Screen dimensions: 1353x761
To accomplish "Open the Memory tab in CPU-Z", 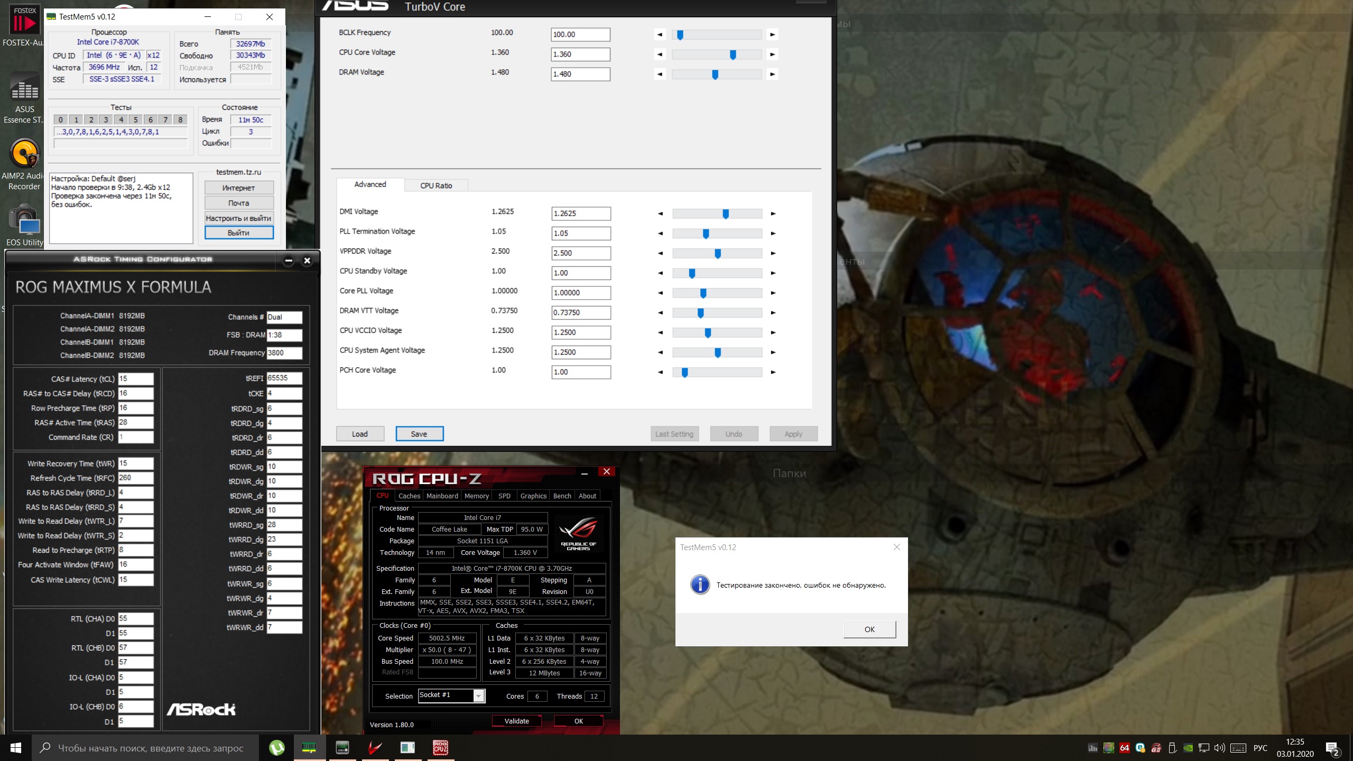I will click(x=476, y=496).
